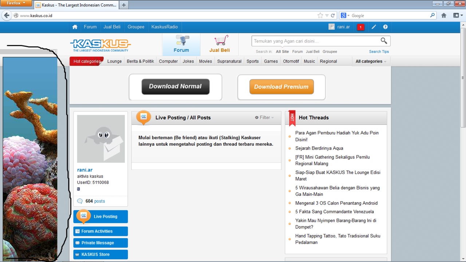The width and height of the screenshot is (466, 262).
Task: Open KaskusRadio in top bar
Action: [165, 27]
